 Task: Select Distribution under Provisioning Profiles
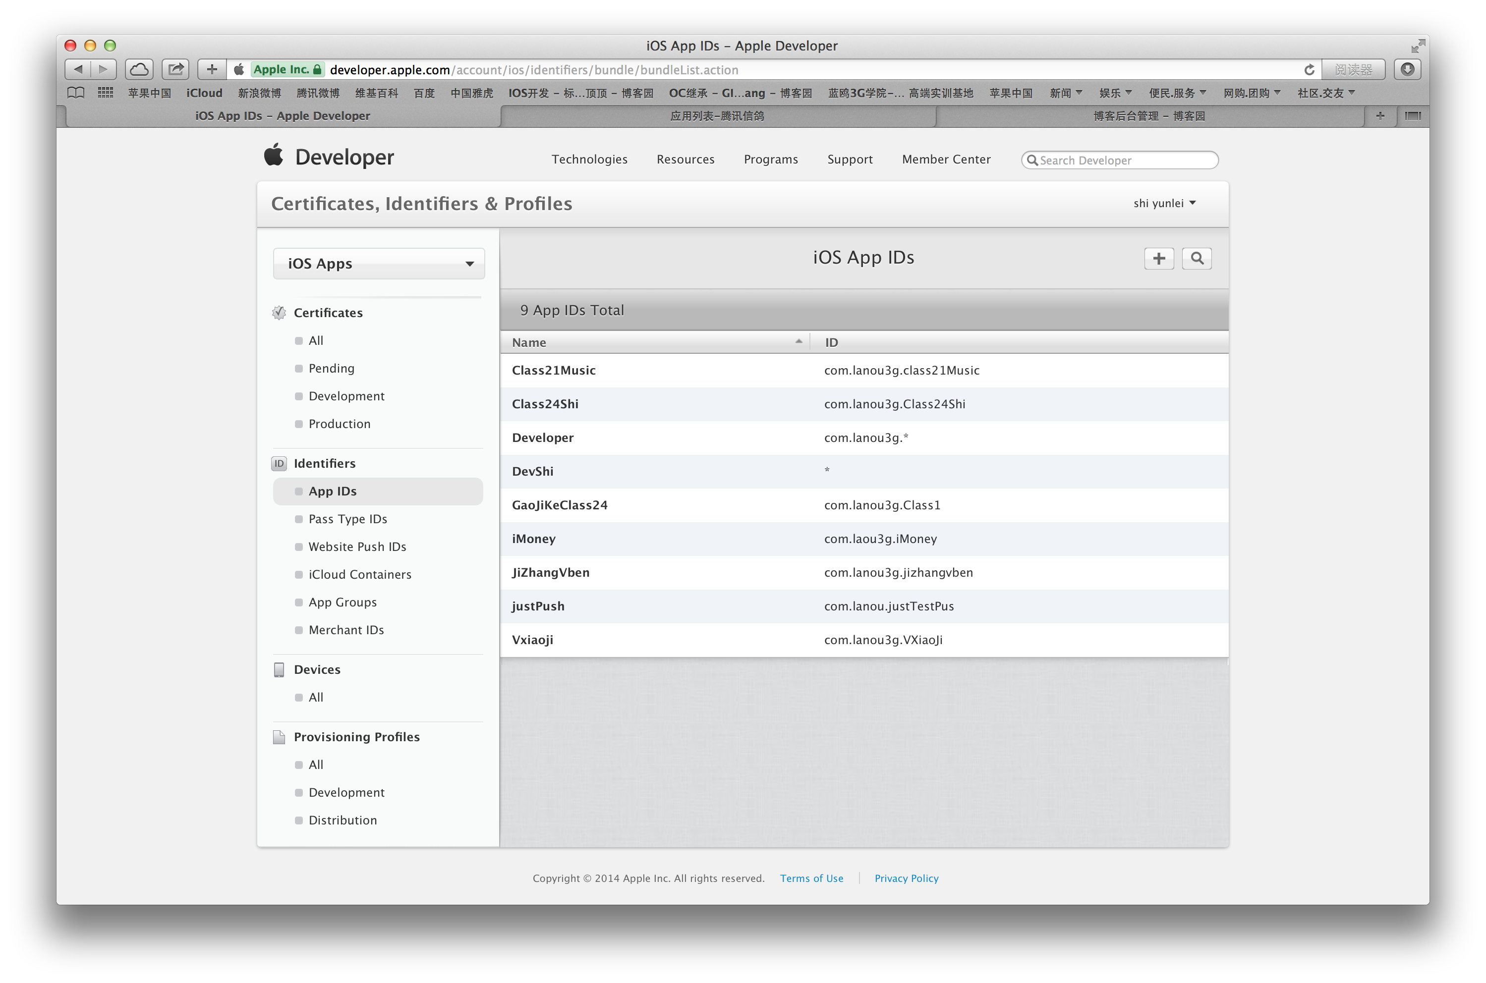click(x=343, y=820)
